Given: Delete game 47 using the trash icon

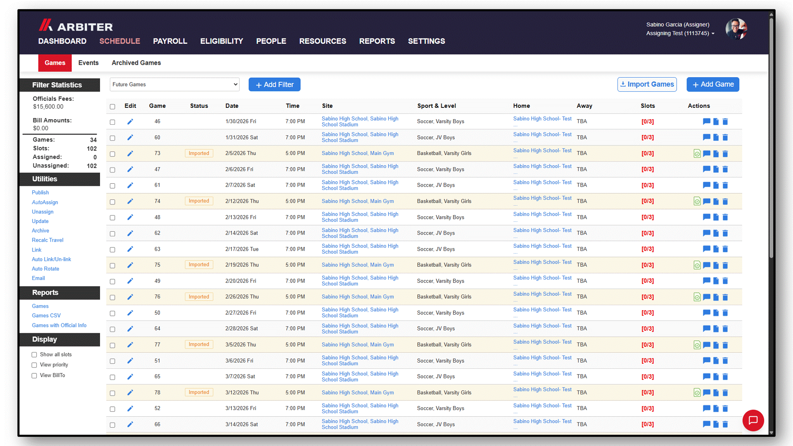Looking at the screenshot, I should [725, 169].
